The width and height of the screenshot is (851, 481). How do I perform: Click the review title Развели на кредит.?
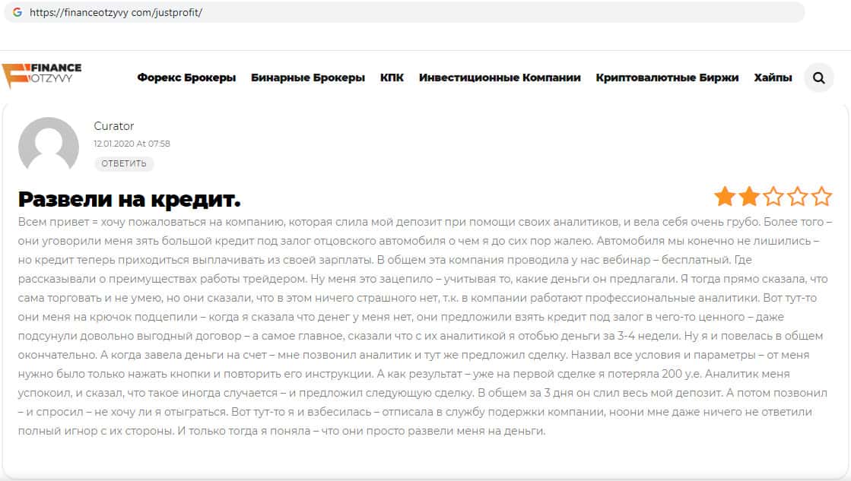(x=129, y=199)
